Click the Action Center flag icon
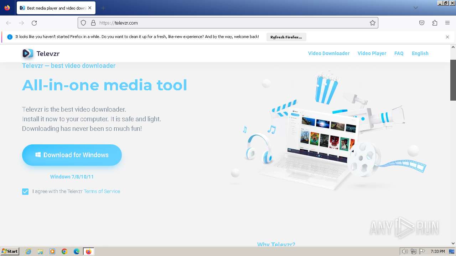 tap(422, 251)
